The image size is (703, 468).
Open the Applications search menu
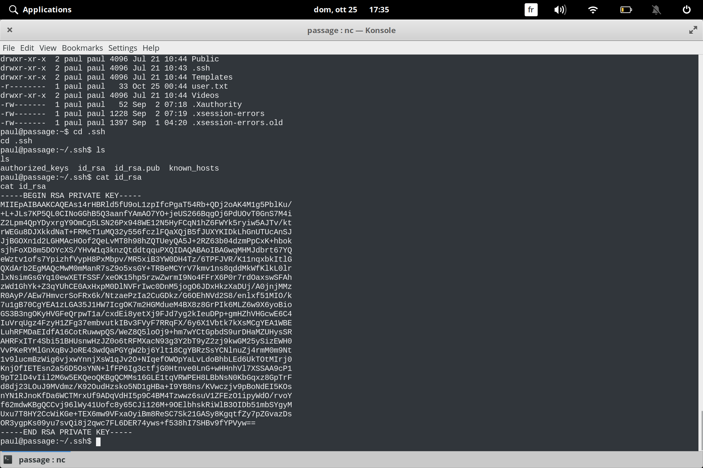click(40, 9)
